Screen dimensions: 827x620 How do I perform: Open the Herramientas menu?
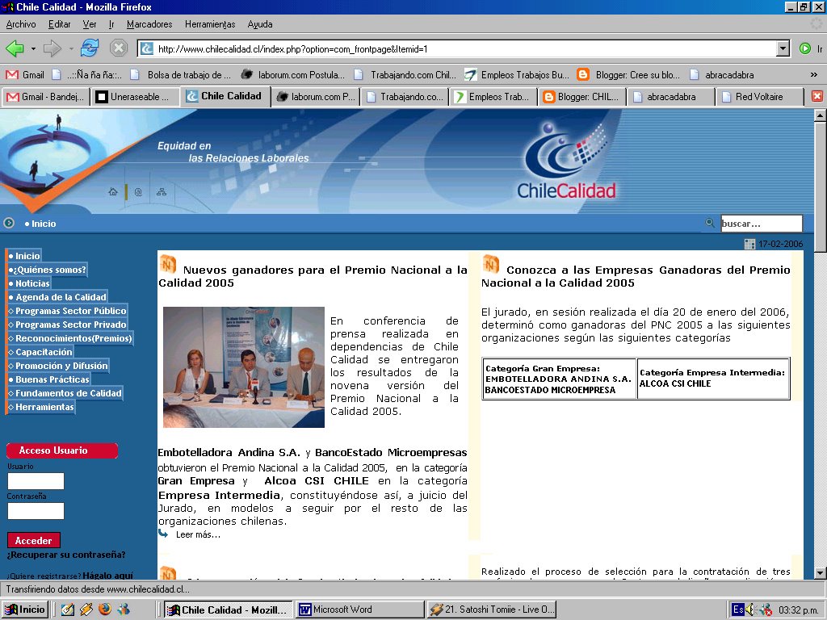click(x=210, y=24)
